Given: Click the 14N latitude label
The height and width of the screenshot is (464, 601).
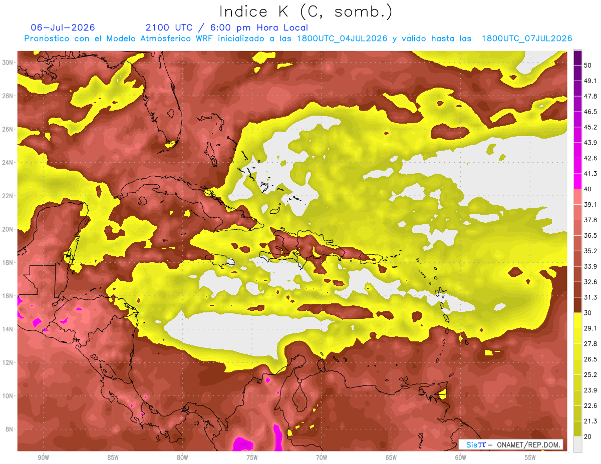Looking at the screenshot, I should (9, 329).
